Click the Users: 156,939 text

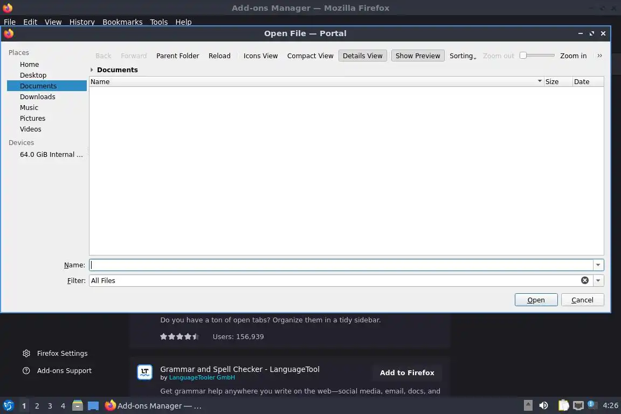238,337
